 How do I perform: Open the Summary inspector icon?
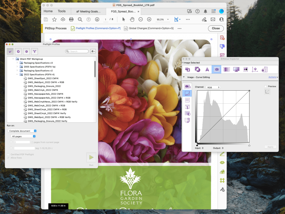264,69
